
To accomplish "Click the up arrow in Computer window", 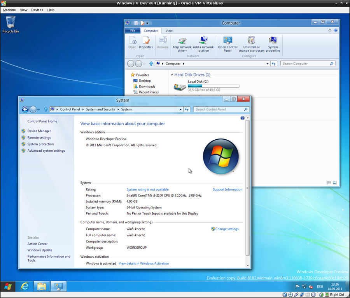I will pos(151,64).
